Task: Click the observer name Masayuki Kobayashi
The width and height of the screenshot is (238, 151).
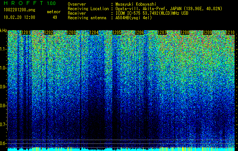Action: pyautogui.click(x=136, y=4)
